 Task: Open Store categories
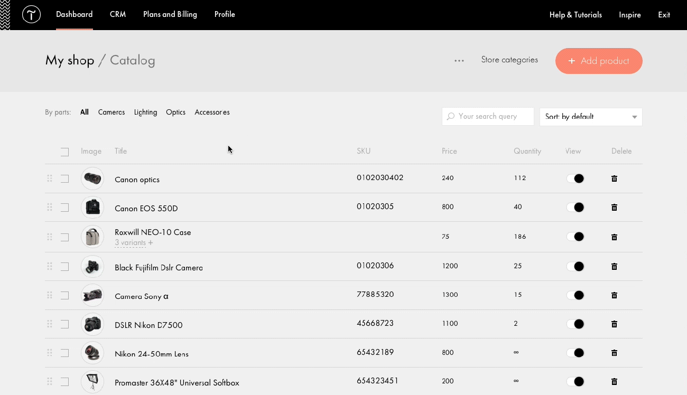(x=509, y=60)
